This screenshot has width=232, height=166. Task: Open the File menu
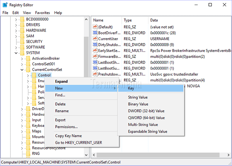5,13
